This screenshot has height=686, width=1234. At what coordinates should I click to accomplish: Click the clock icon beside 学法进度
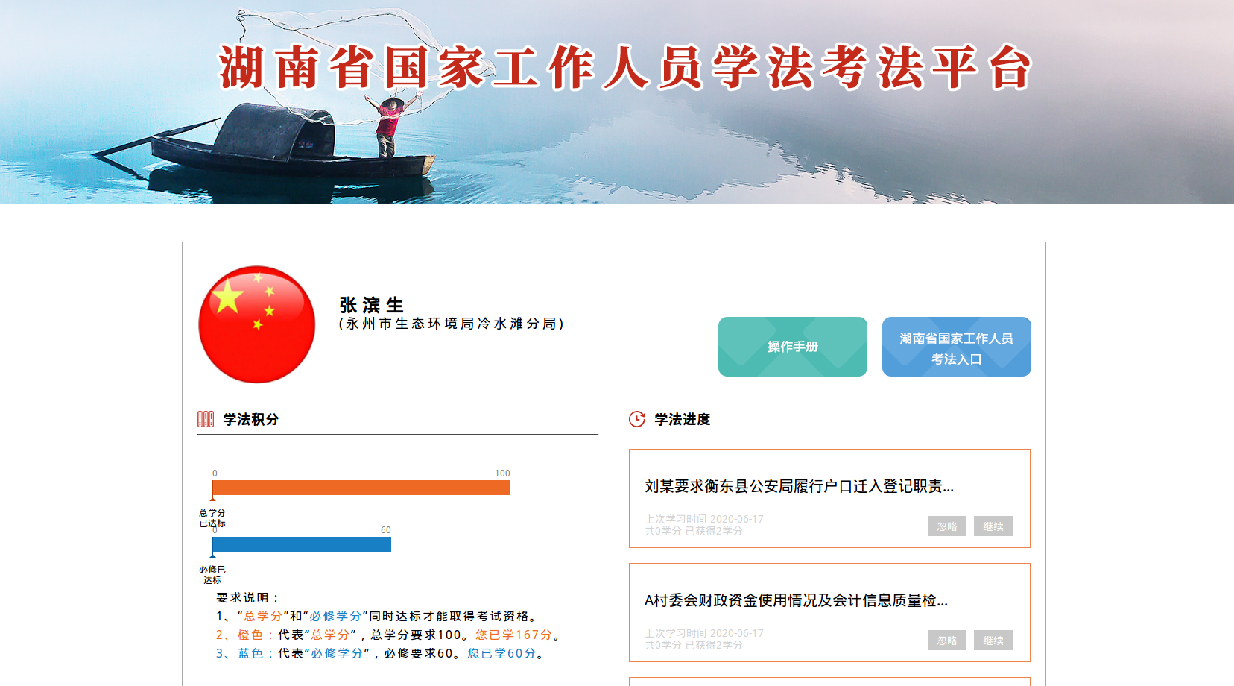(637, 419)
